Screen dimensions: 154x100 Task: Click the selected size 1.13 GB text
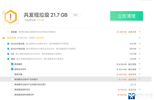click(x=40, y=20)
